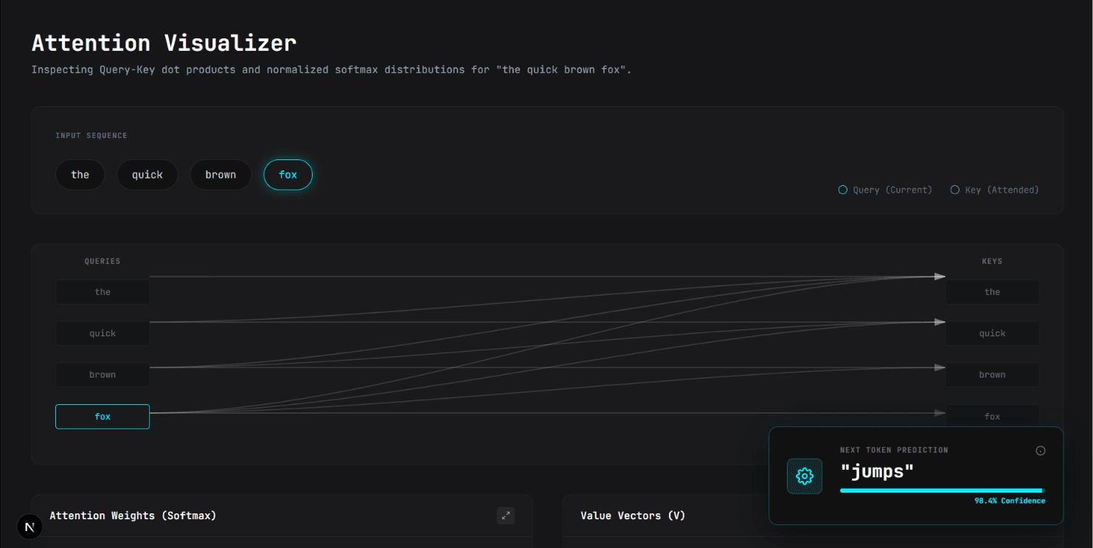Screen dimensions: 1093x548
Task: Expand the Attention Weights (Softmax) panel
Action: pos(506,516)
